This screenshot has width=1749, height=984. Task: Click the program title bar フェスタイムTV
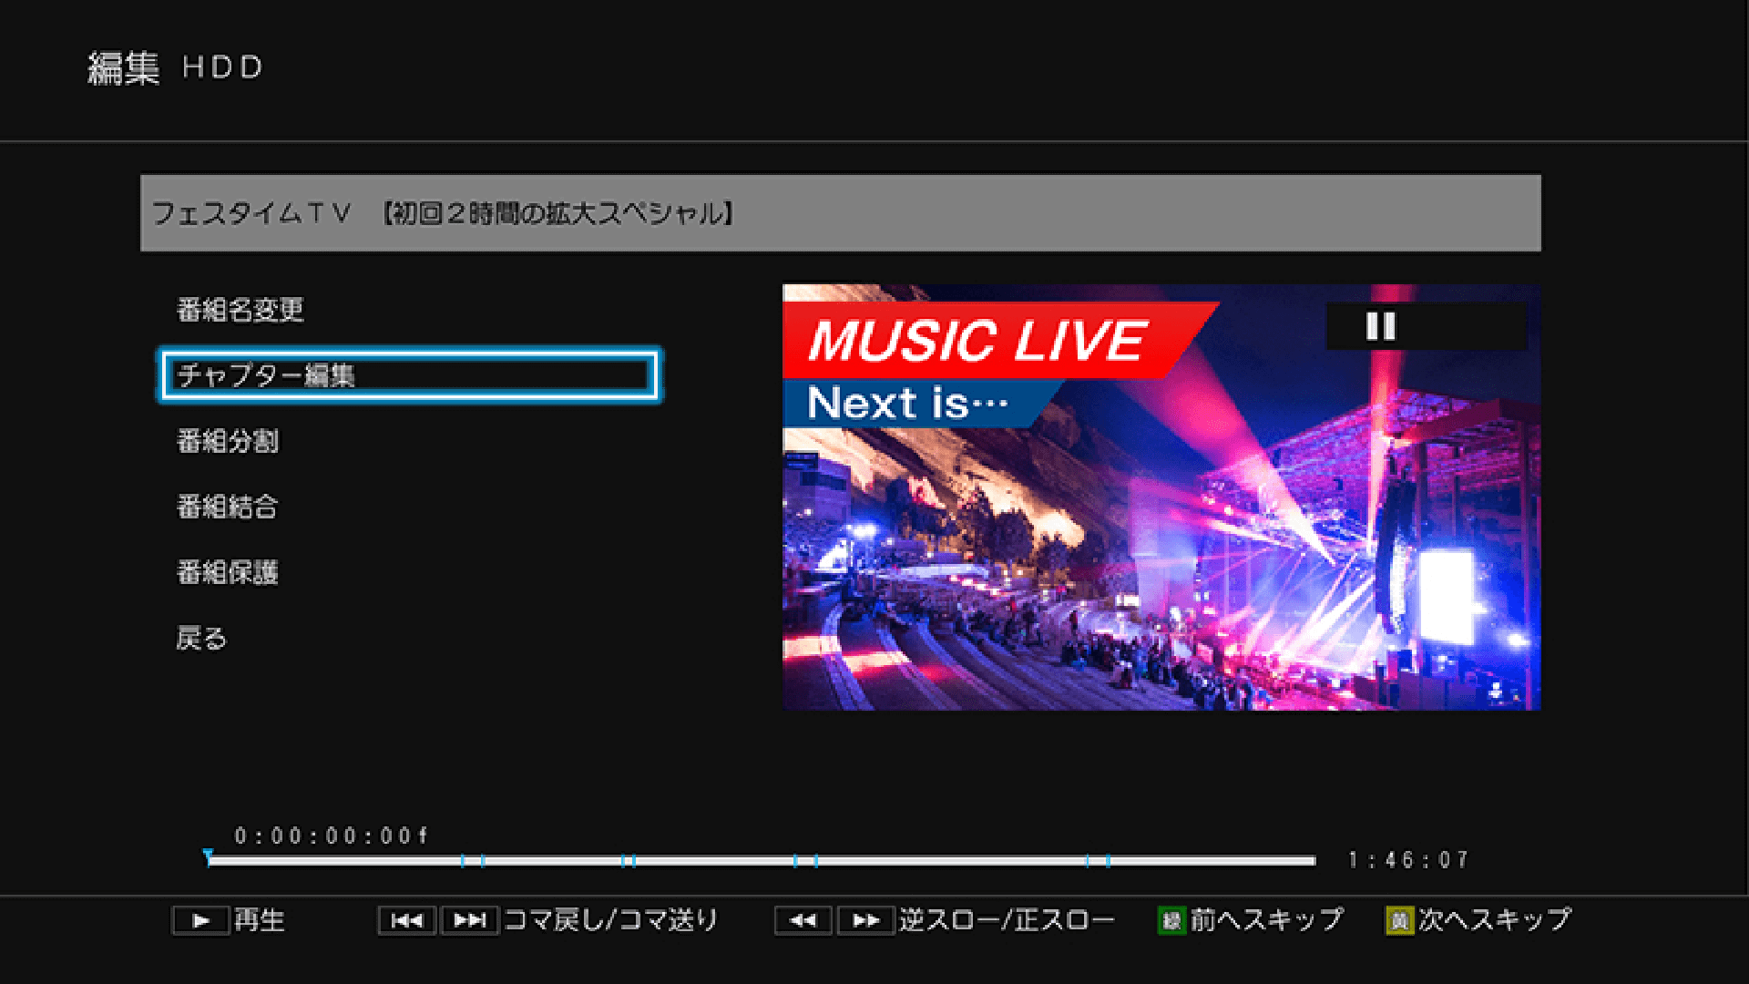point(840,213)
